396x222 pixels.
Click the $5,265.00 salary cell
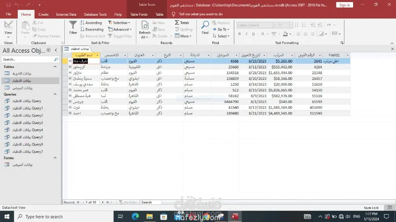pyautogui.click(x=280, y=61)
